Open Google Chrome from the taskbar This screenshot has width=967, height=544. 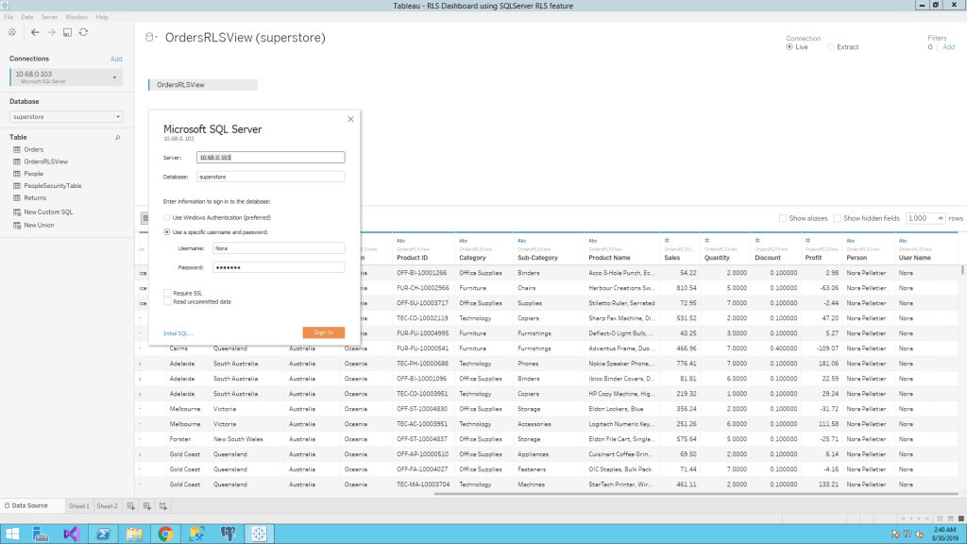tap(164, 534)
